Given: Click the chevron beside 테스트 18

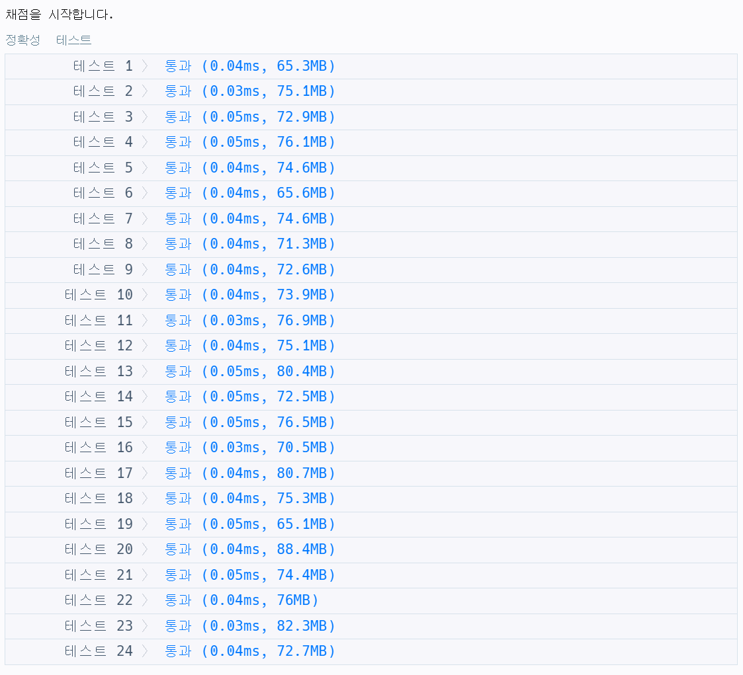Looking at the screenshot, I should pyautogui.click(x=145, y=498).
